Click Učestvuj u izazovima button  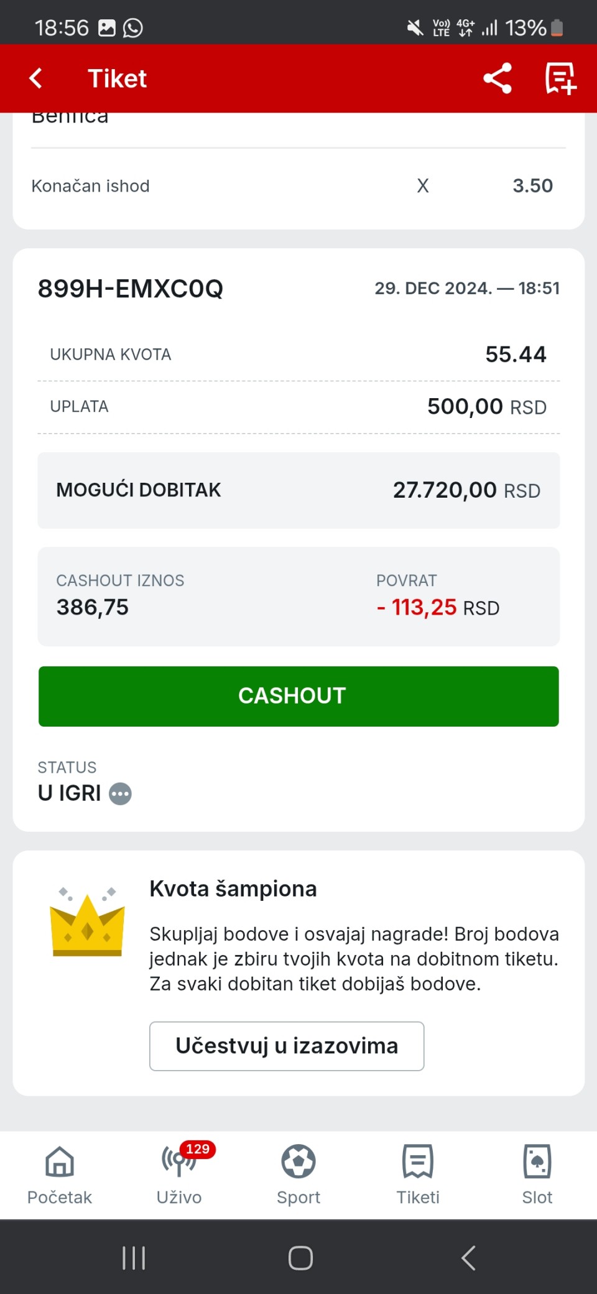(287, 1046)
